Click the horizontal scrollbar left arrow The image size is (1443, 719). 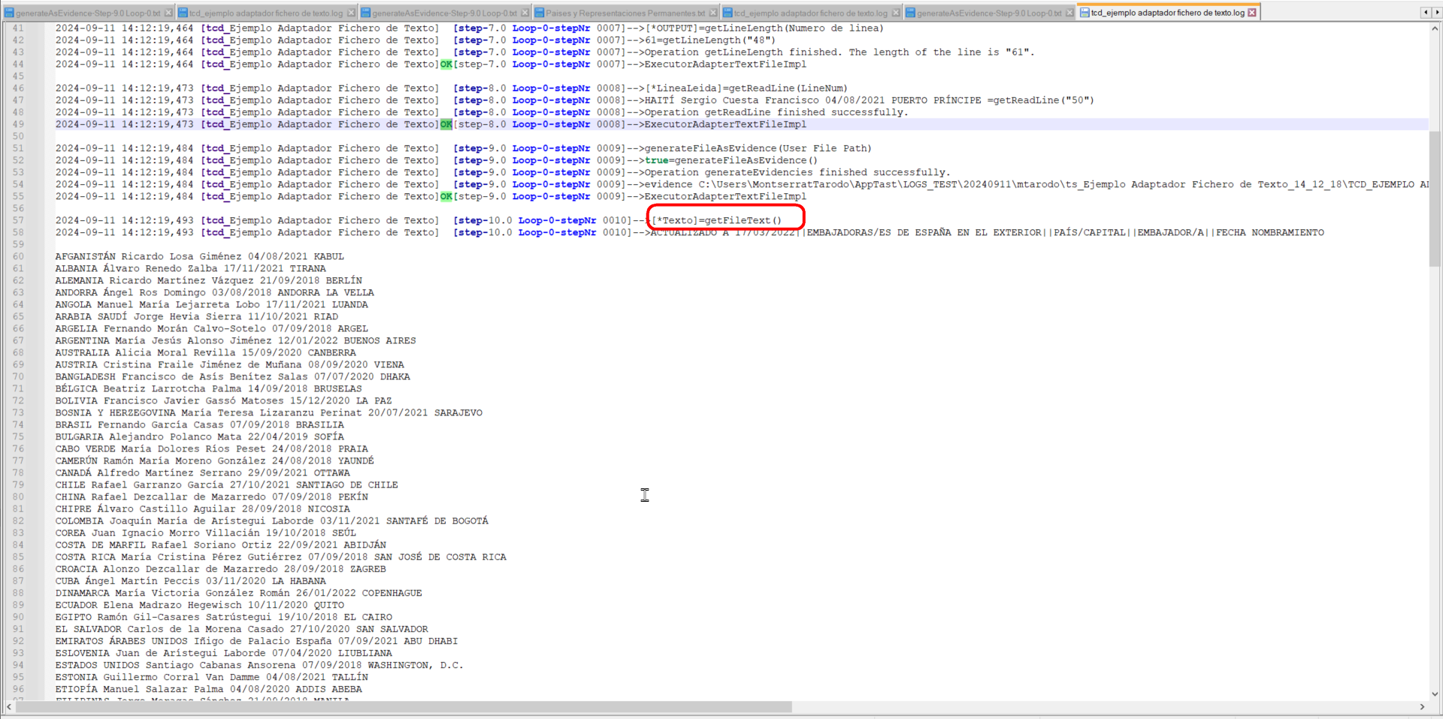point(9,707)
